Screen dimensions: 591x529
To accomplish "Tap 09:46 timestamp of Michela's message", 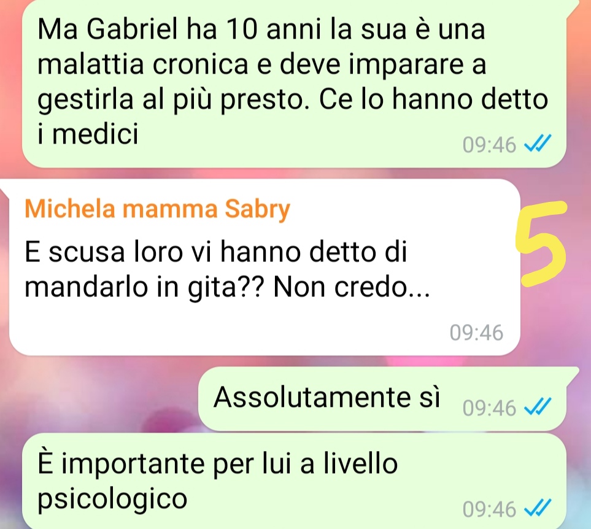I will [476, 333].
